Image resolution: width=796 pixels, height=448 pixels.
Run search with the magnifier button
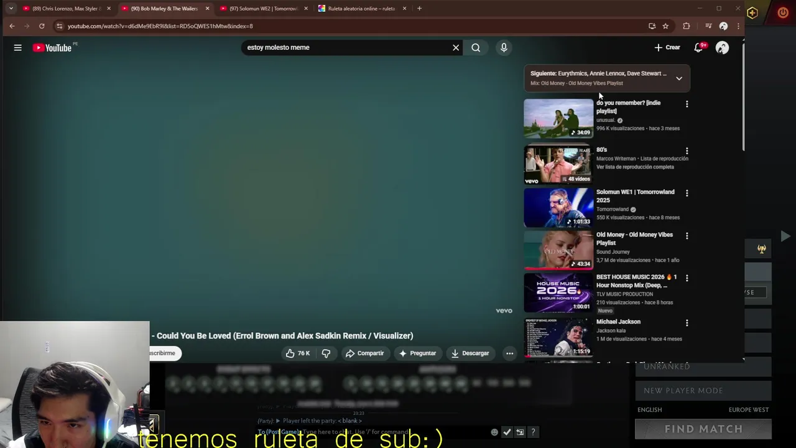tap(476, 47)
